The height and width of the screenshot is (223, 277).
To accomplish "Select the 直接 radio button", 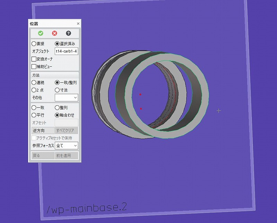I will 34,44.
